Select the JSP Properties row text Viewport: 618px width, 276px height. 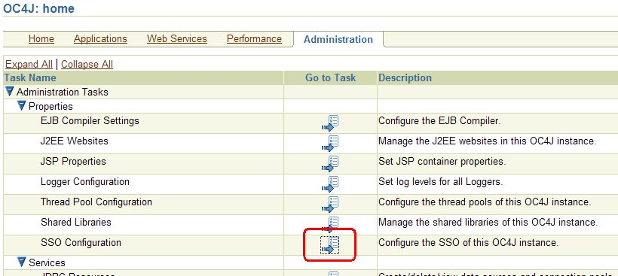click(x=73, y=161)
